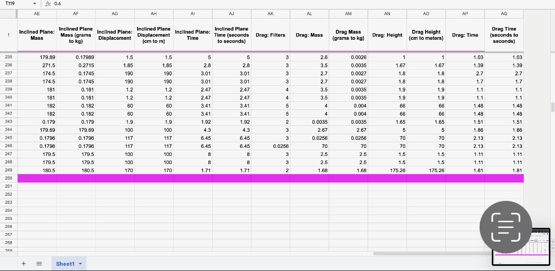Open the all sheets list icon
This screenshot has width=555, height=271.
[x=39, y=263]
